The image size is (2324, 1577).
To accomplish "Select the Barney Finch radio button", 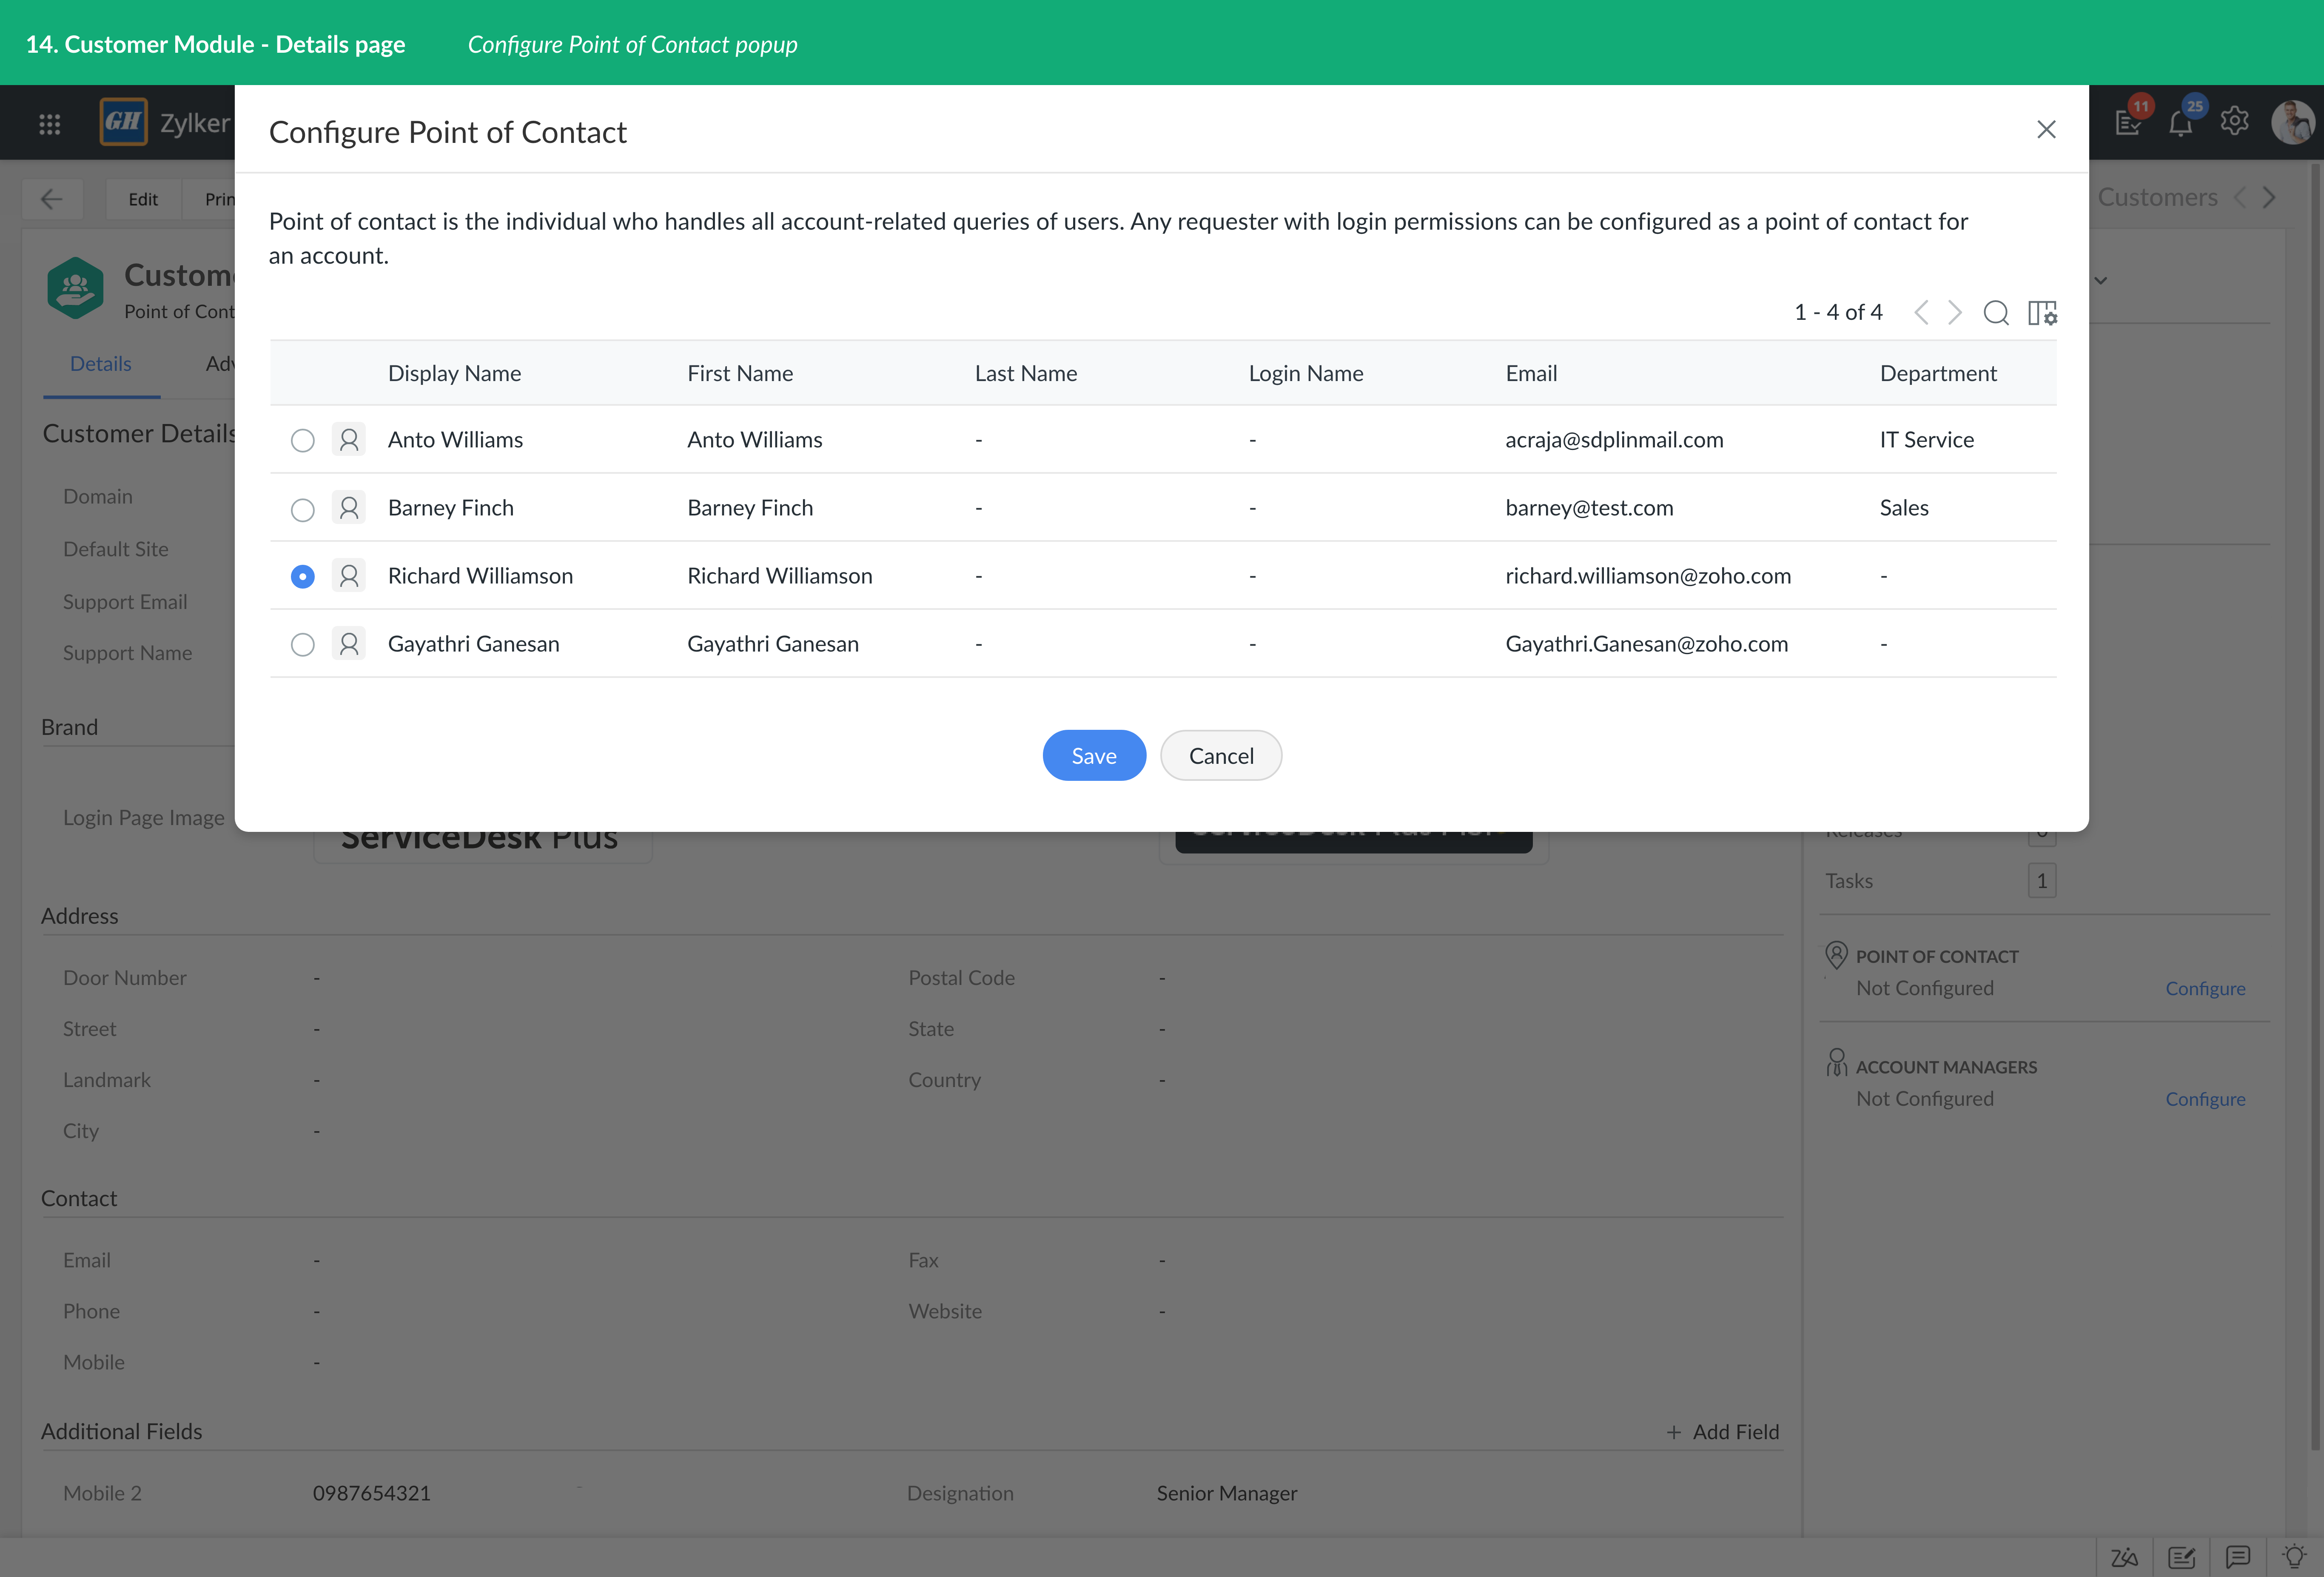I will (302, 509).
